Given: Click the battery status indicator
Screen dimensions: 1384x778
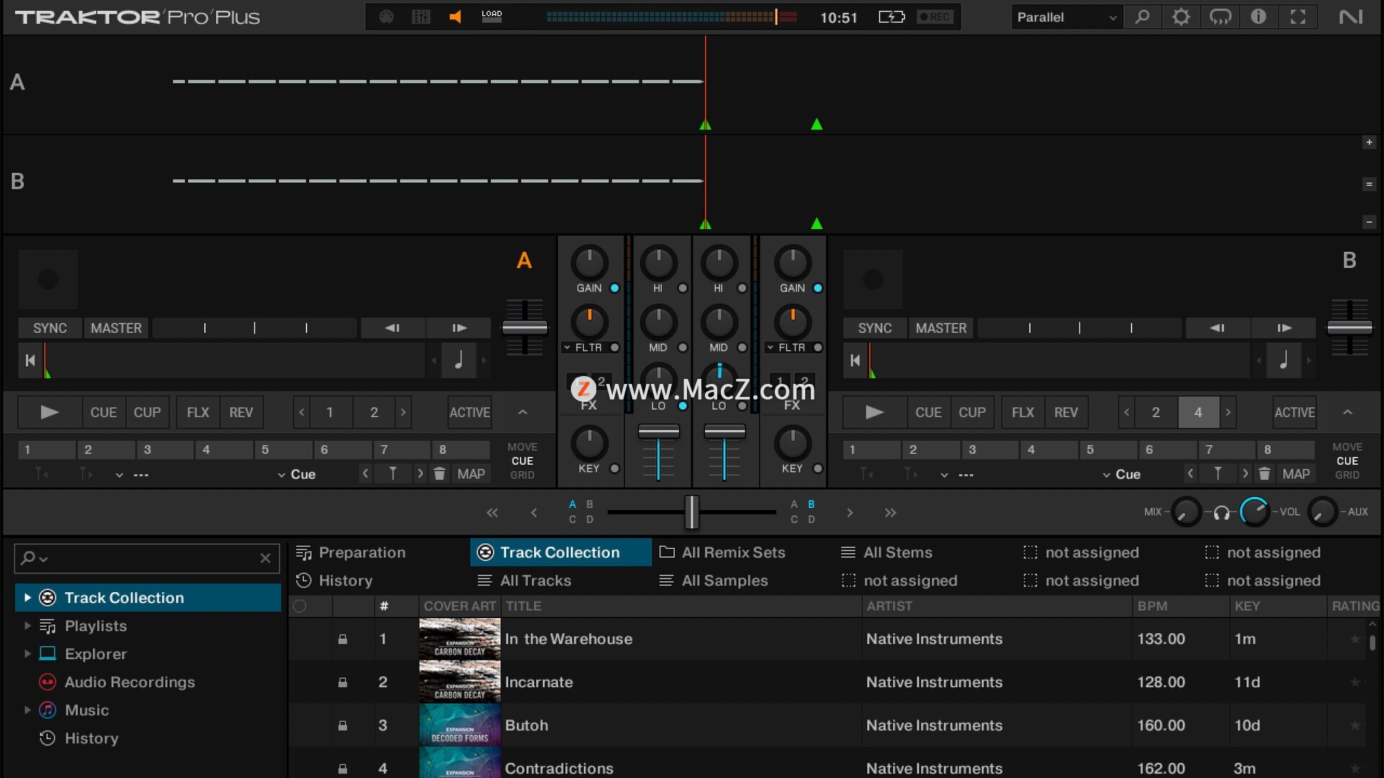Looking at the screenshot, I should (x=892, y=17).
